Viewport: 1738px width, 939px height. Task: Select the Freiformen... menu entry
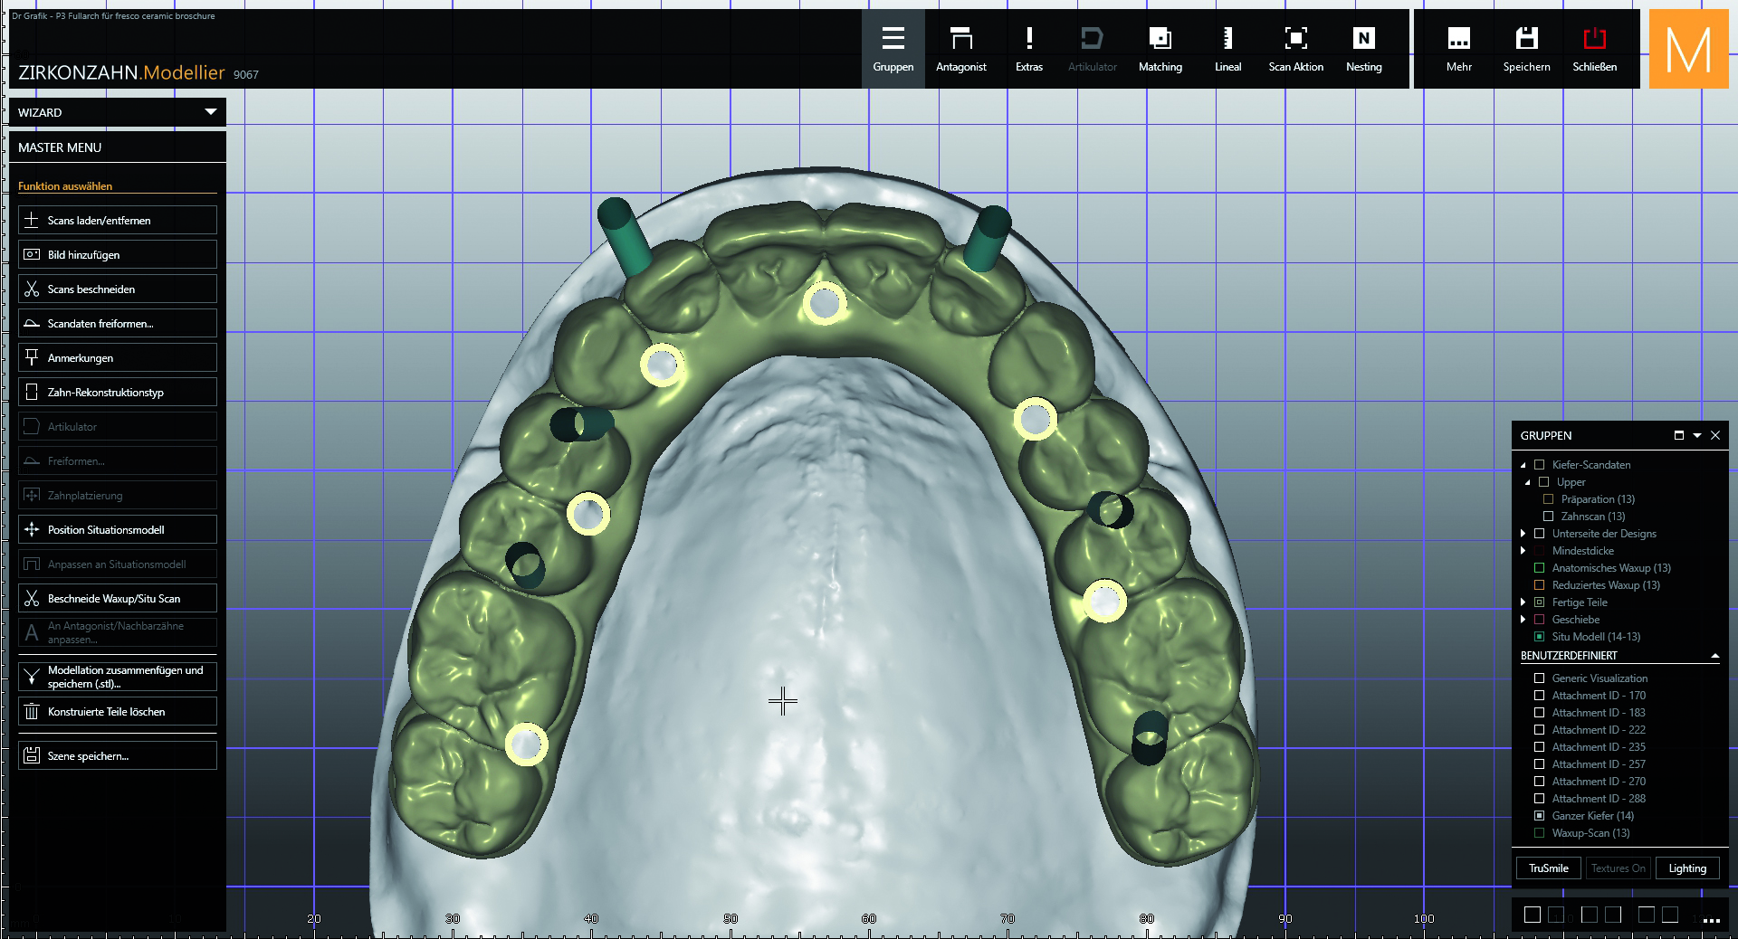(x=118, y=460)
